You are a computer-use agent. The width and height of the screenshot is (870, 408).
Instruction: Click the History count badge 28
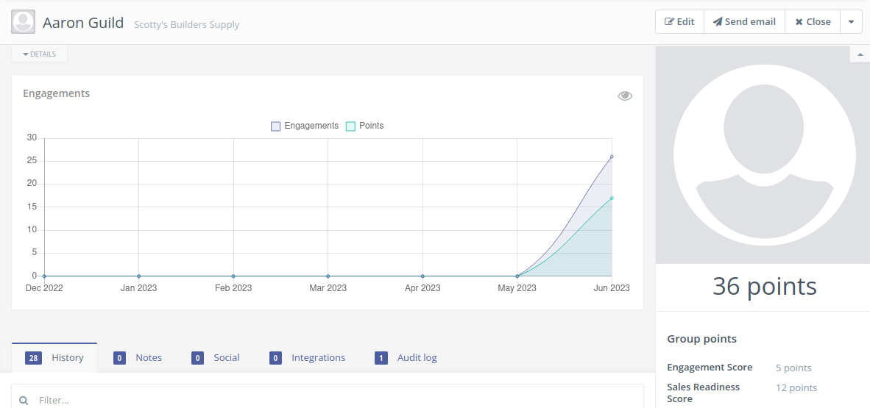[33, 358]
